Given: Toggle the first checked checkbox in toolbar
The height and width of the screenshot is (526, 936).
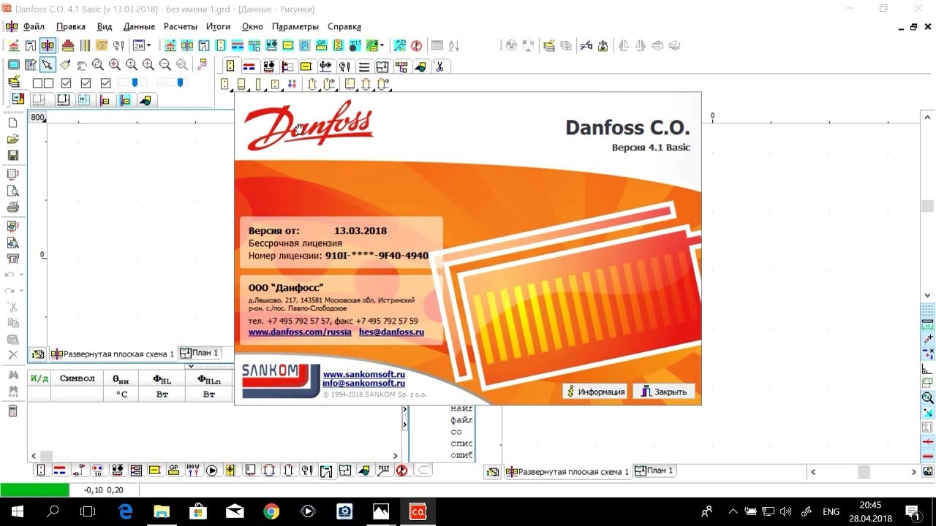Looking at the screenshot, I should (66, 83).
